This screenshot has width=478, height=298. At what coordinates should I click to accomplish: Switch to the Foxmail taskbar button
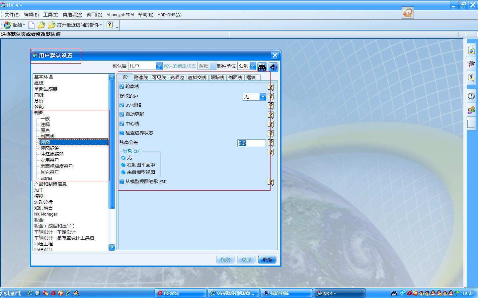tap(181, 293)
